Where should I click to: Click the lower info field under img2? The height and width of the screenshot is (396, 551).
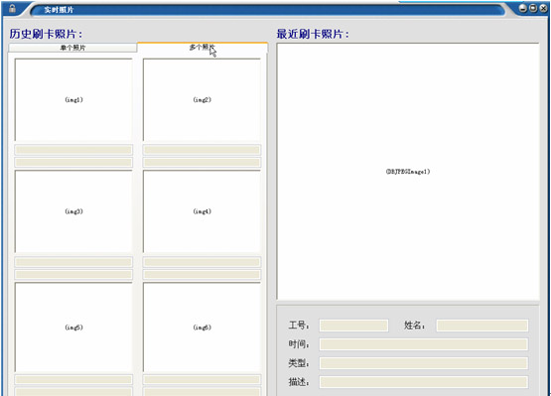tap(203, 163)
